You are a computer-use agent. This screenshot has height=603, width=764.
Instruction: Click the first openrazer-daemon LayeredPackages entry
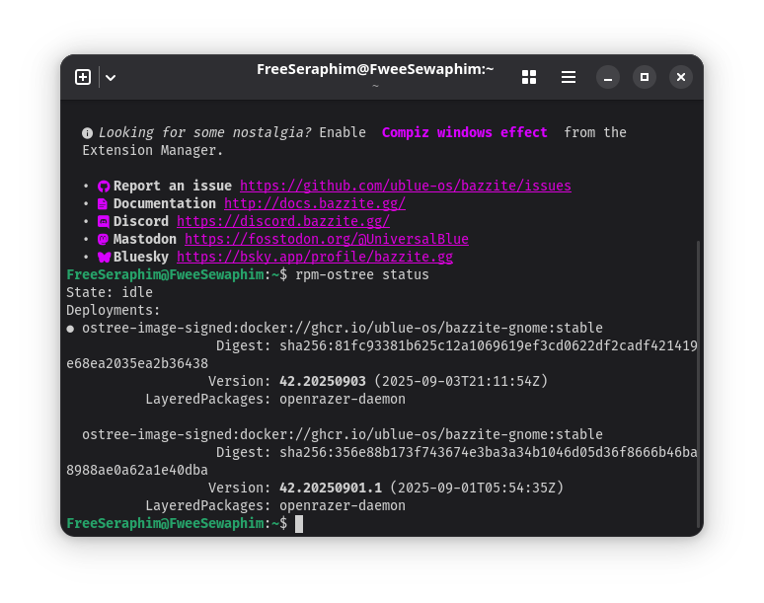[x=343, y=400]
